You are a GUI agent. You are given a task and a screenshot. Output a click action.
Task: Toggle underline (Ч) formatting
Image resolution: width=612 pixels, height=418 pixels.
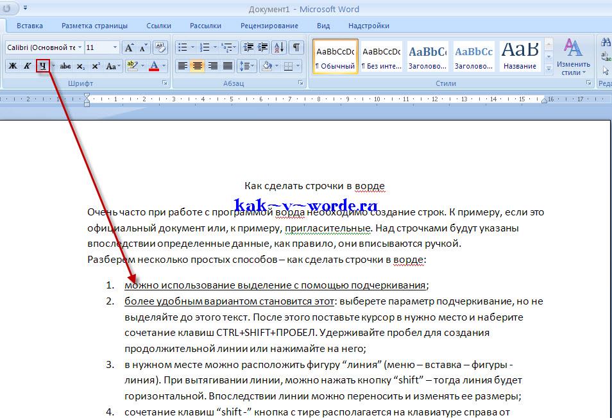tap(42, 66)
